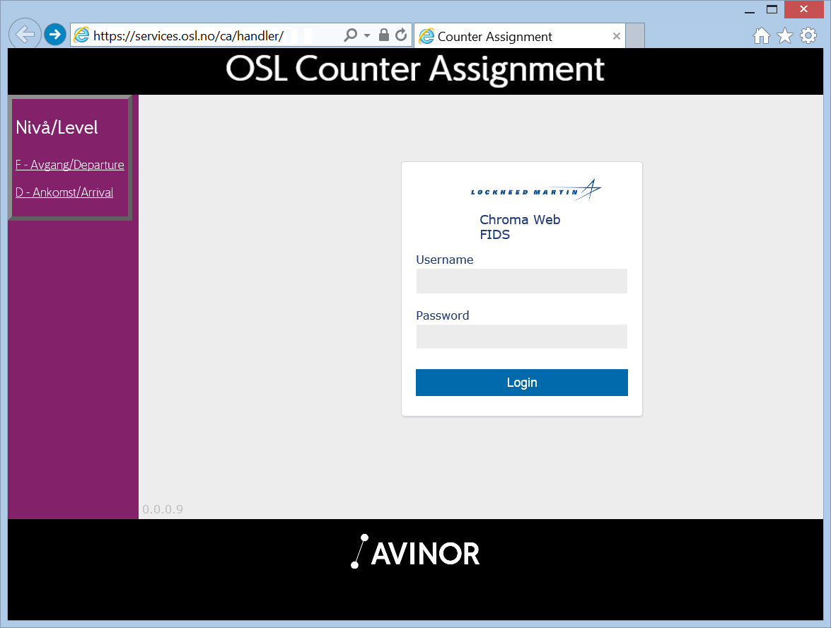Open browser Tools gear icon
Image resolution: width=831 pixels, height=628 pixels.
coord(808,35)
